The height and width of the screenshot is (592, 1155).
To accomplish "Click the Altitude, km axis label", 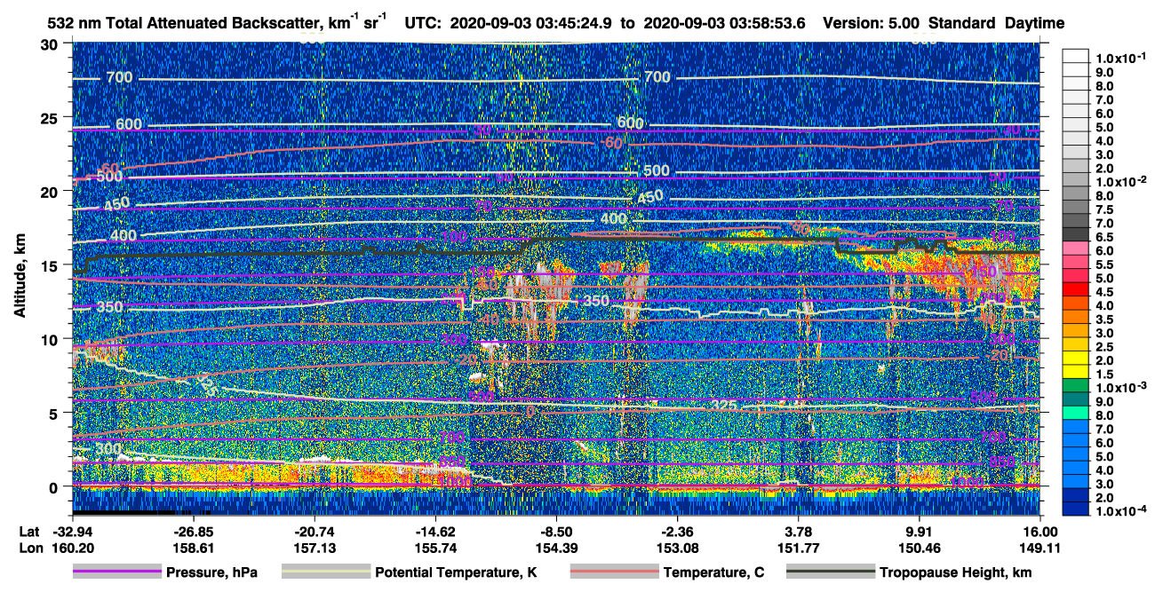I will pyautogui.click(x=20, y=276).
